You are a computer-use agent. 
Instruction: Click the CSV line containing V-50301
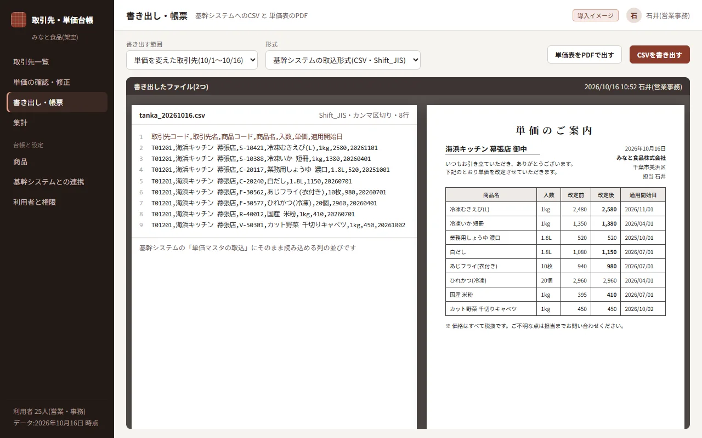click(278, 225)
